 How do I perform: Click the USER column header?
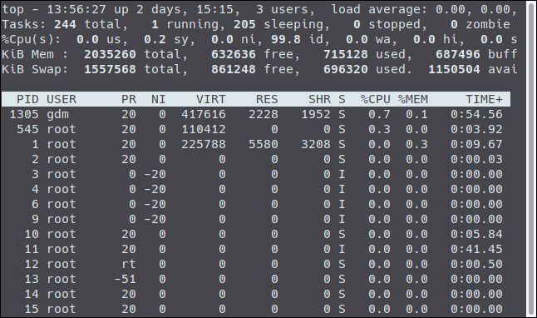coord(62,99)
